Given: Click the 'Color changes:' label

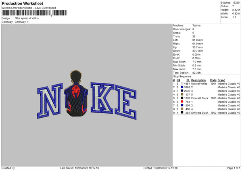Looking at the screenshot, I should coord(182,29).
